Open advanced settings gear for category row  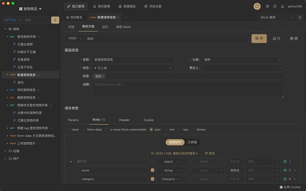285,179
